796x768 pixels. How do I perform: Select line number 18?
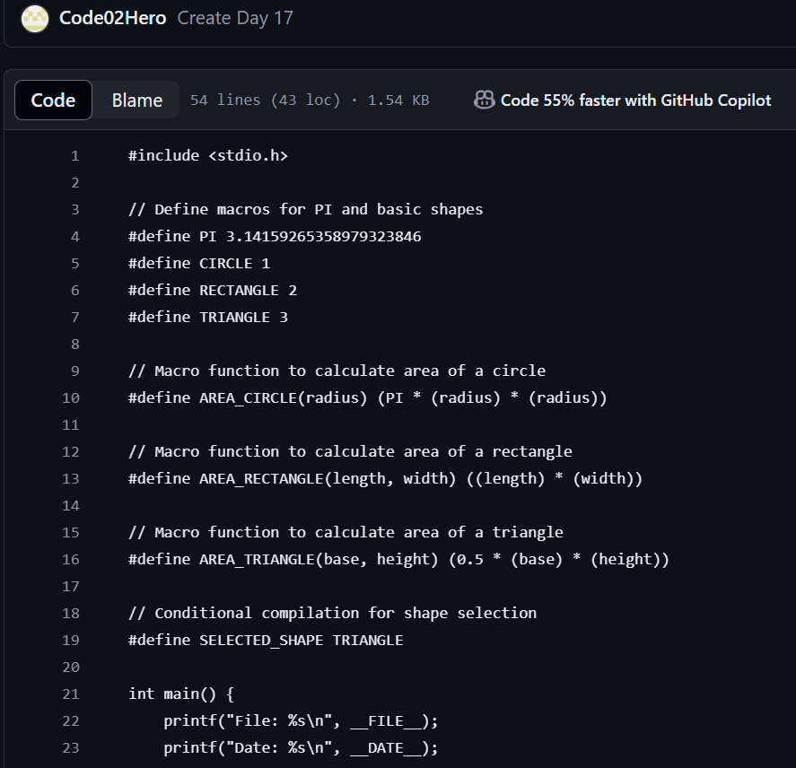coord(71,613)
